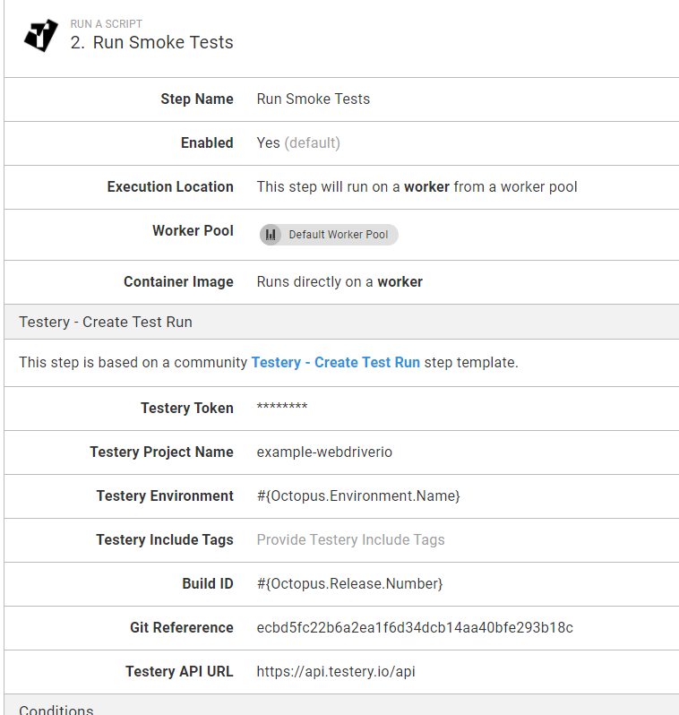Open the Default Worker Pool chip
Screen dimensions: 679x715
(x=329, y=235)
